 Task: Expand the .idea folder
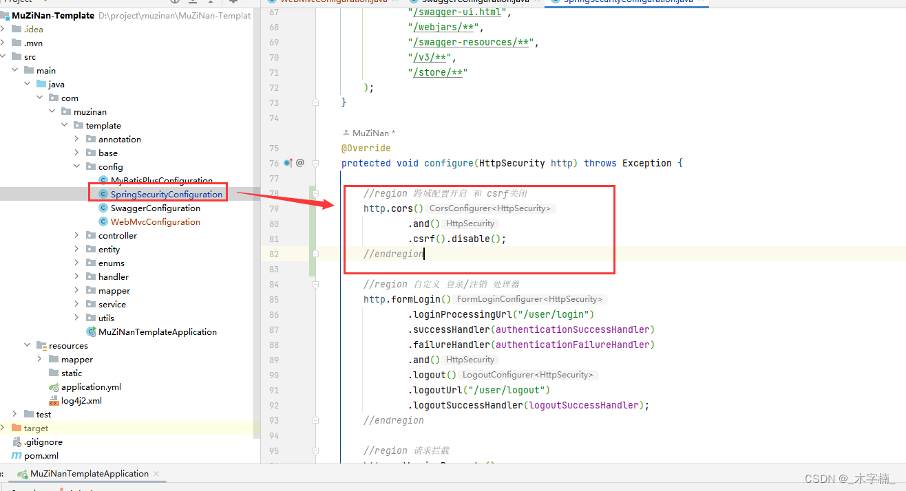3,29
